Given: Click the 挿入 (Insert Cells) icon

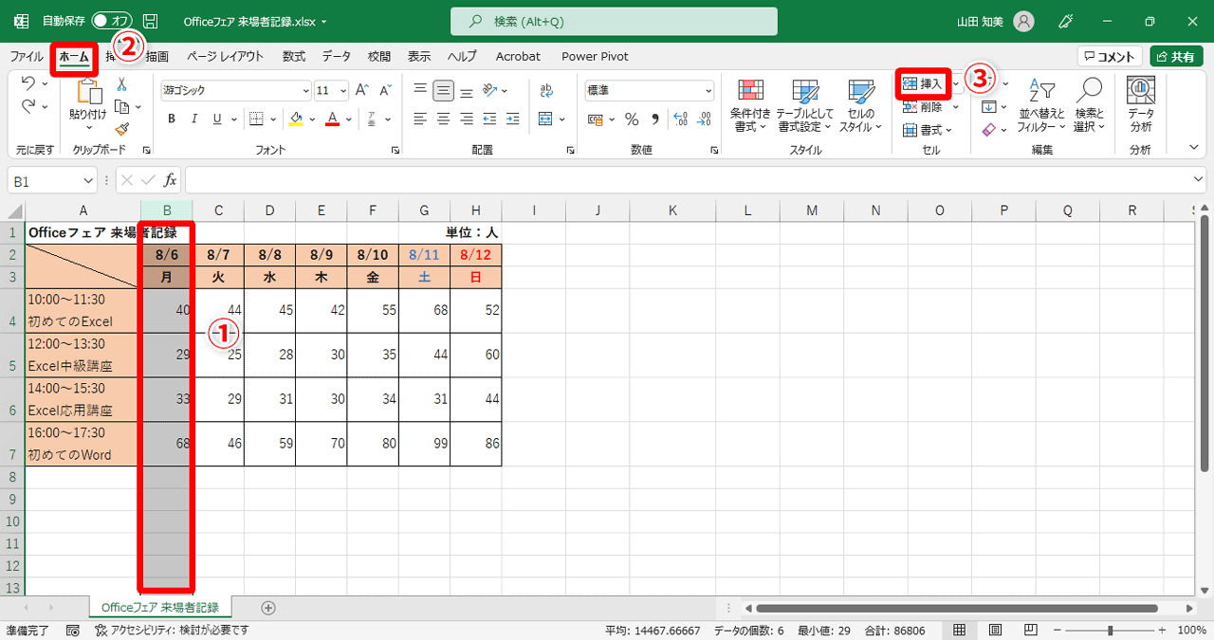Looking at the screenshot, I should coord(925,83).
